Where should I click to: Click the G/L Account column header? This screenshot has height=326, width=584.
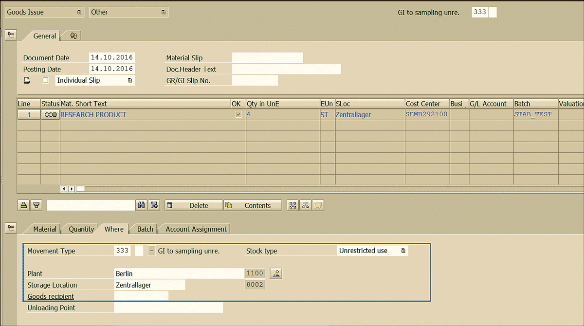click(491, 104)
